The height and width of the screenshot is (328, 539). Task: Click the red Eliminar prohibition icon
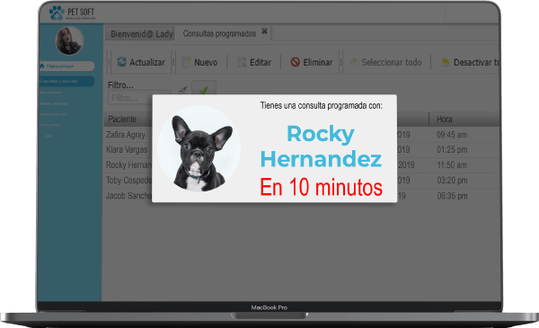(295, 62)
